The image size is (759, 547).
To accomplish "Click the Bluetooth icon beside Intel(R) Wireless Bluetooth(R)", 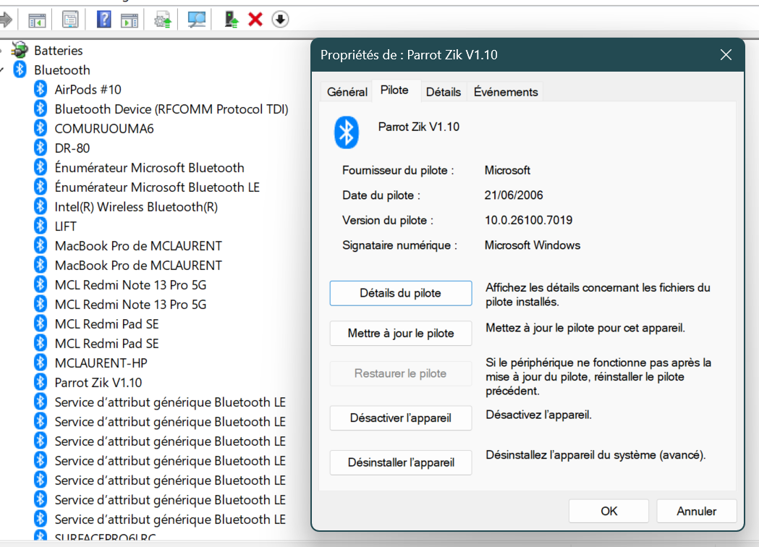I will [x=41, y=206].
